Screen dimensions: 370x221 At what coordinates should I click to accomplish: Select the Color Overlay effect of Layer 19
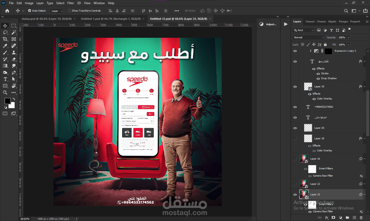tap(324, 99)
